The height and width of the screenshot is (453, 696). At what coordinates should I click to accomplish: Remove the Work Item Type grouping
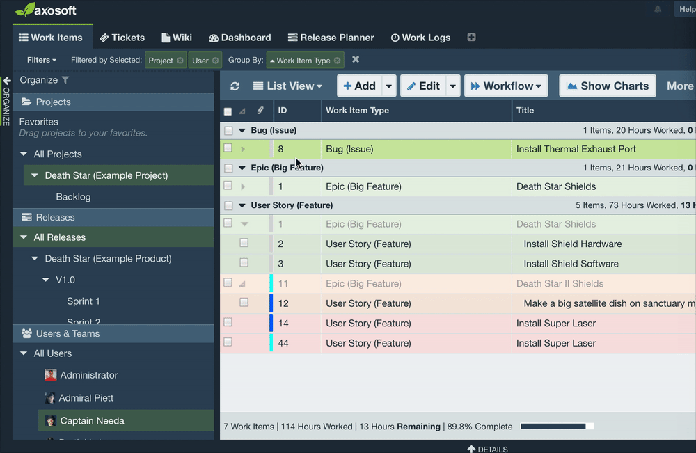[x=338, y=61]
